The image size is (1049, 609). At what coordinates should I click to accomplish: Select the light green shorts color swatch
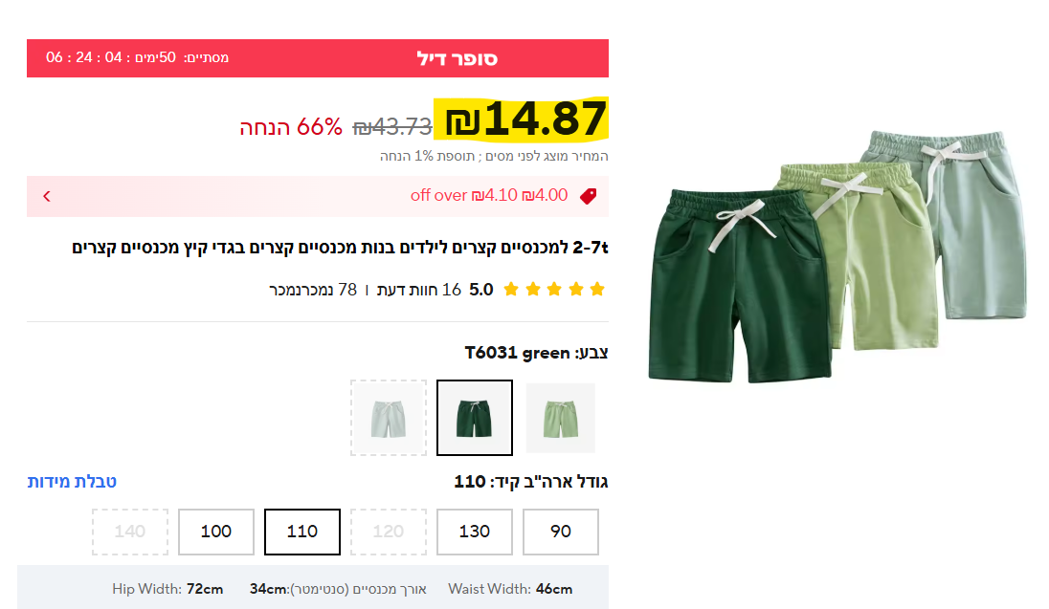pos(561,418)
